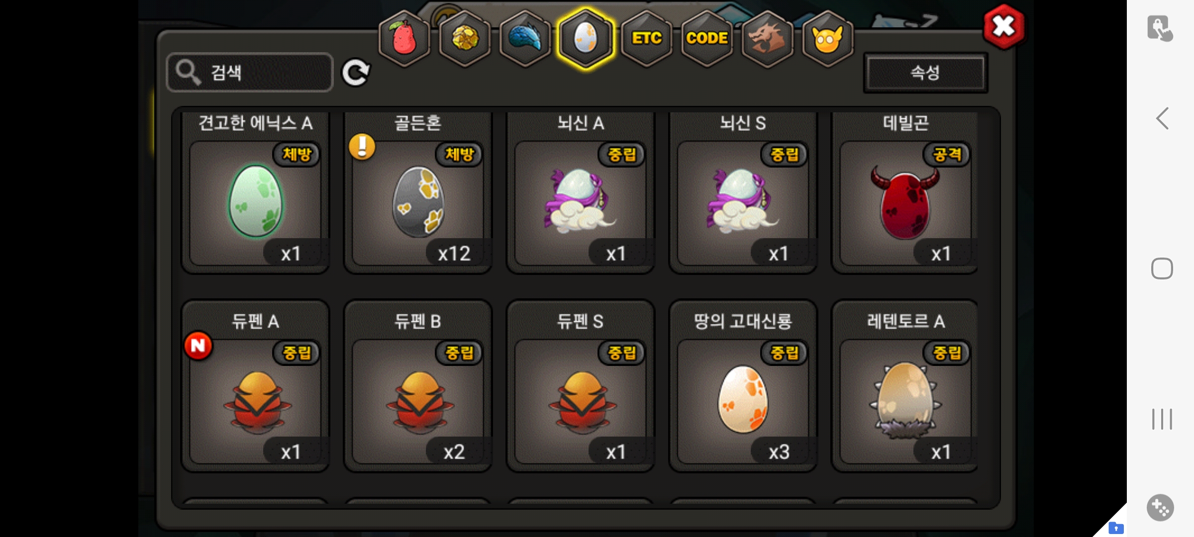
Task: Open the yellow cat-face tab
Action: pos(828,38)
